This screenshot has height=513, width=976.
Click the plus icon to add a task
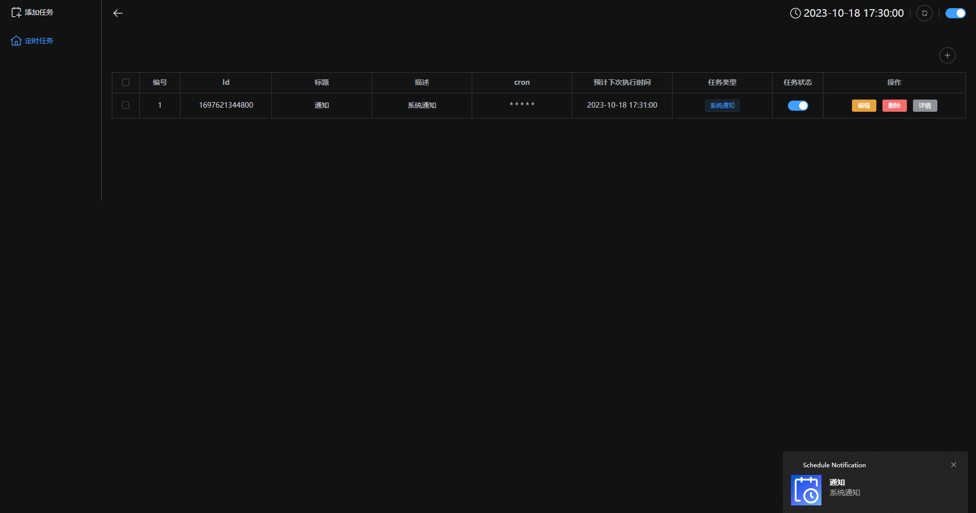click(947, 55)
